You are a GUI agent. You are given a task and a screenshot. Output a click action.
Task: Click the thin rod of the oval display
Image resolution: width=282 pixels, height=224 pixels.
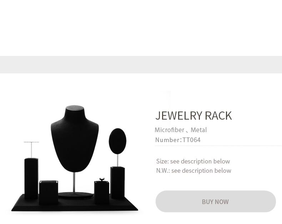point(117,160)
